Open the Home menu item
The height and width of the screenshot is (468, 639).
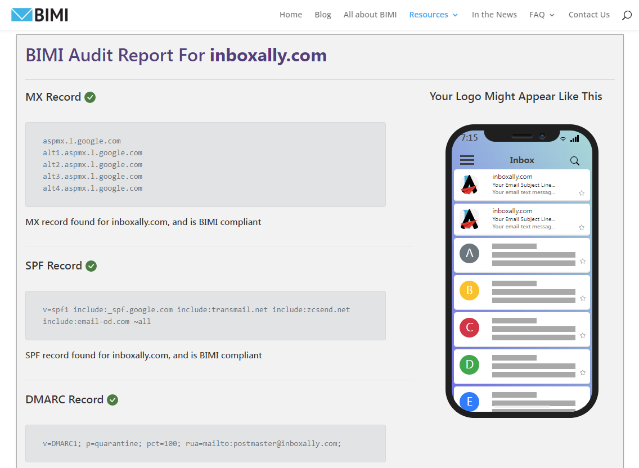[x=290, y=15]
